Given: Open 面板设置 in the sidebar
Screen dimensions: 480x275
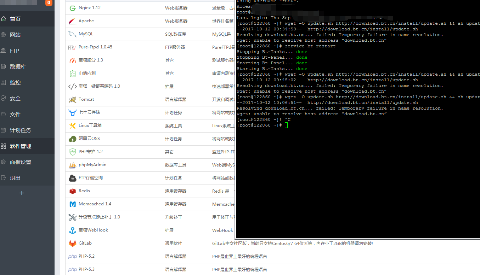Looking at the screenshot, I should tap(27, 162).
